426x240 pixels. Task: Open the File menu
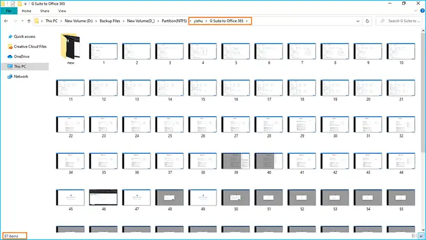click(9, 11)
